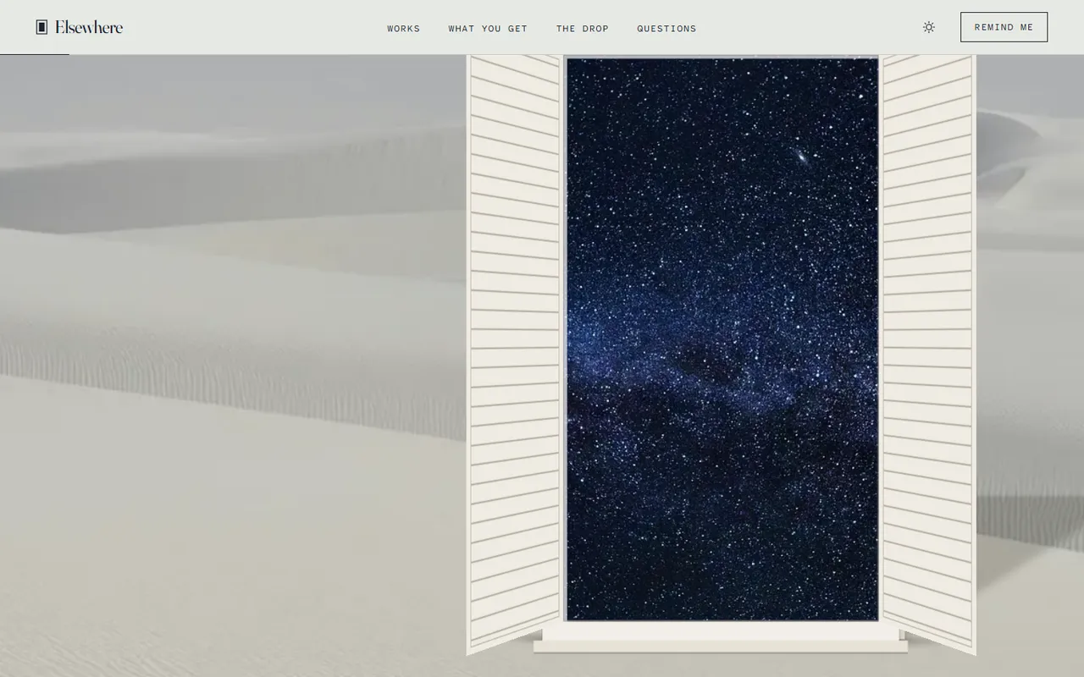Click the right window shutter
The image size is (1084, 677).
929,355
